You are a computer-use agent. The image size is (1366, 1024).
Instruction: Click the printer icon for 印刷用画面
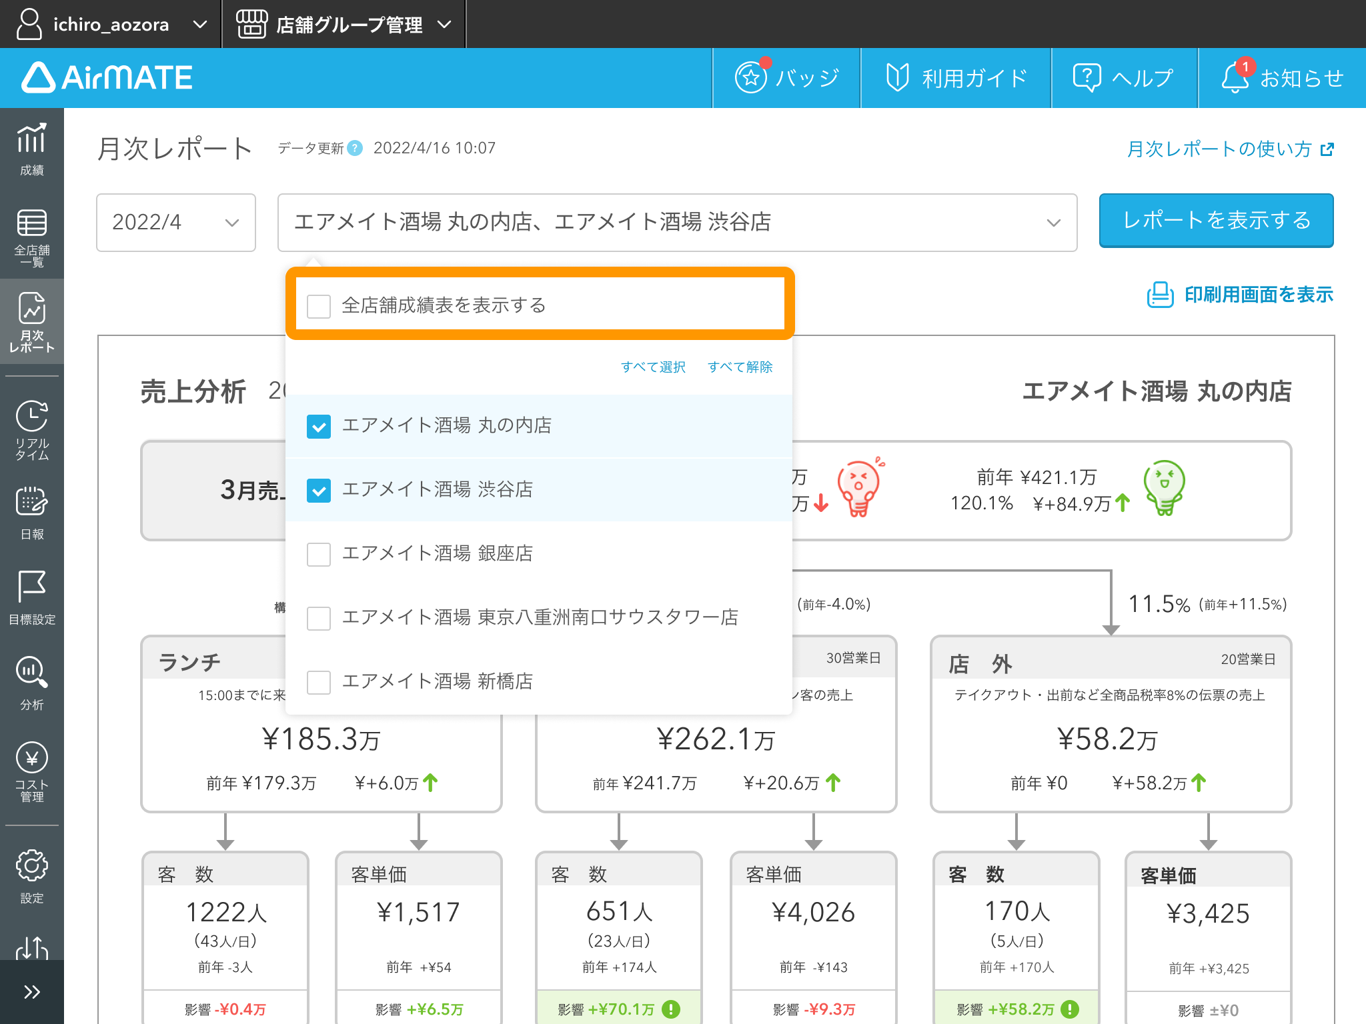click(x=1160, y=295)
